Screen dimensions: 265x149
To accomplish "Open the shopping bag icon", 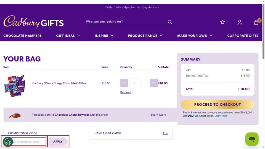I will pyautogui.click(x=256, y=22).
